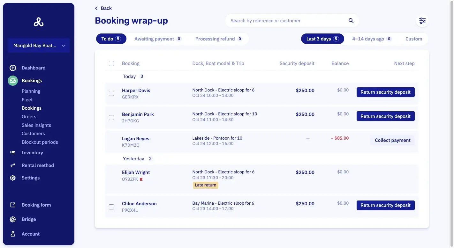Image resolution: width=454 pixels, height=248 pixels.
Task: Return security deposit for Harper Davis
Action: tap(386, 92)
